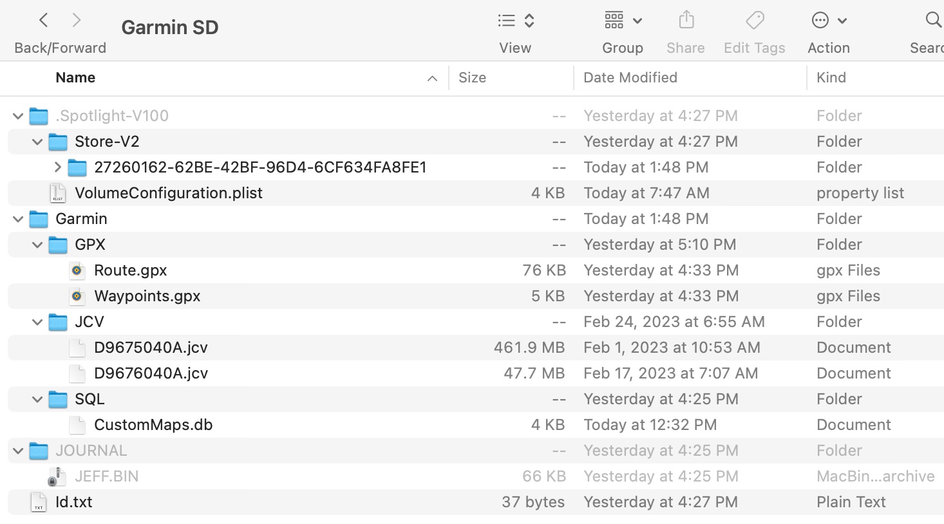Click the Garmin folder name

click(x=81, y=219)
